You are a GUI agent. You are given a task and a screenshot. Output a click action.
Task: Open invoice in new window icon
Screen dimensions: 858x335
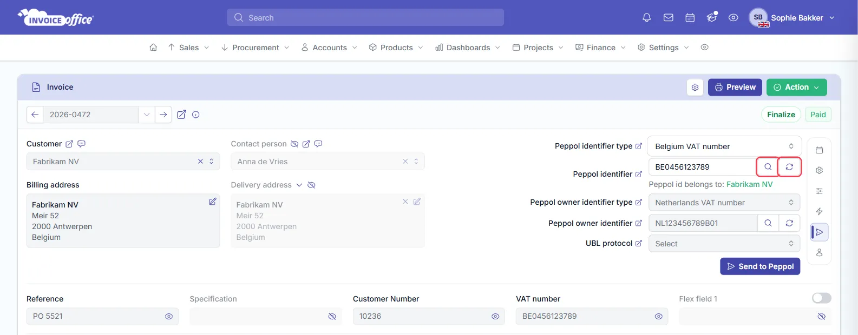182,115
